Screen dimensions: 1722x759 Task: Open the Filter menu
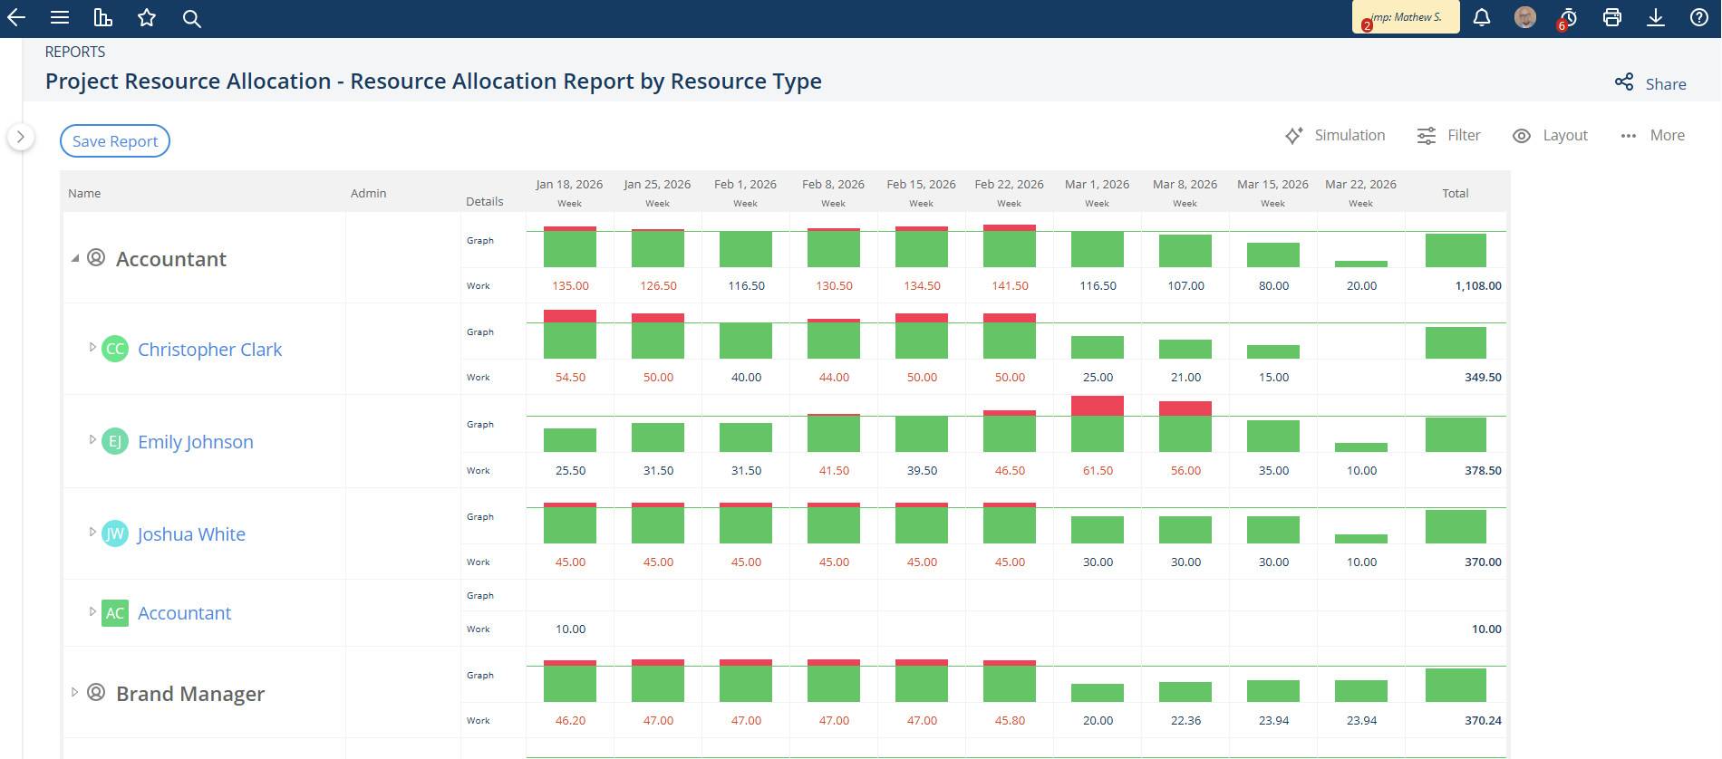click(1449, 135)
